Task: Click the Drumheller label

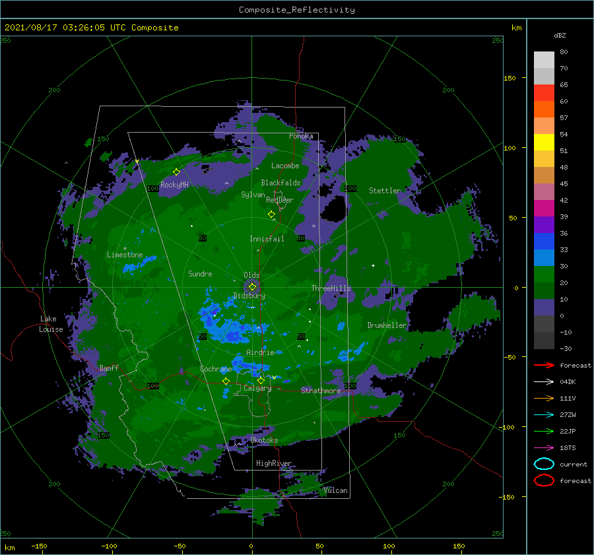Action: click(387, 325)
